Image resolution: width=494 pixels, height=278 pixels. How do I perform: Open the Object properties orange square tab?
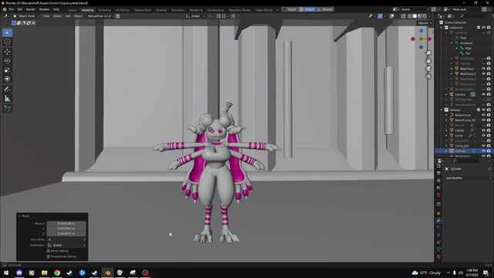point(438,213)
